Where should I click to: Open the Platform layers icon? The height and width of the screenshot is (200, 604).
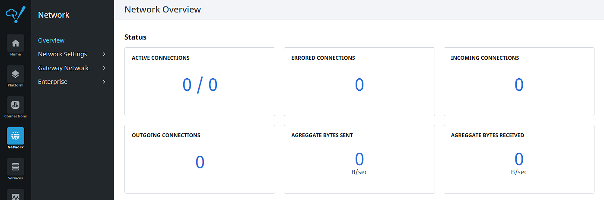click(16, 74)
